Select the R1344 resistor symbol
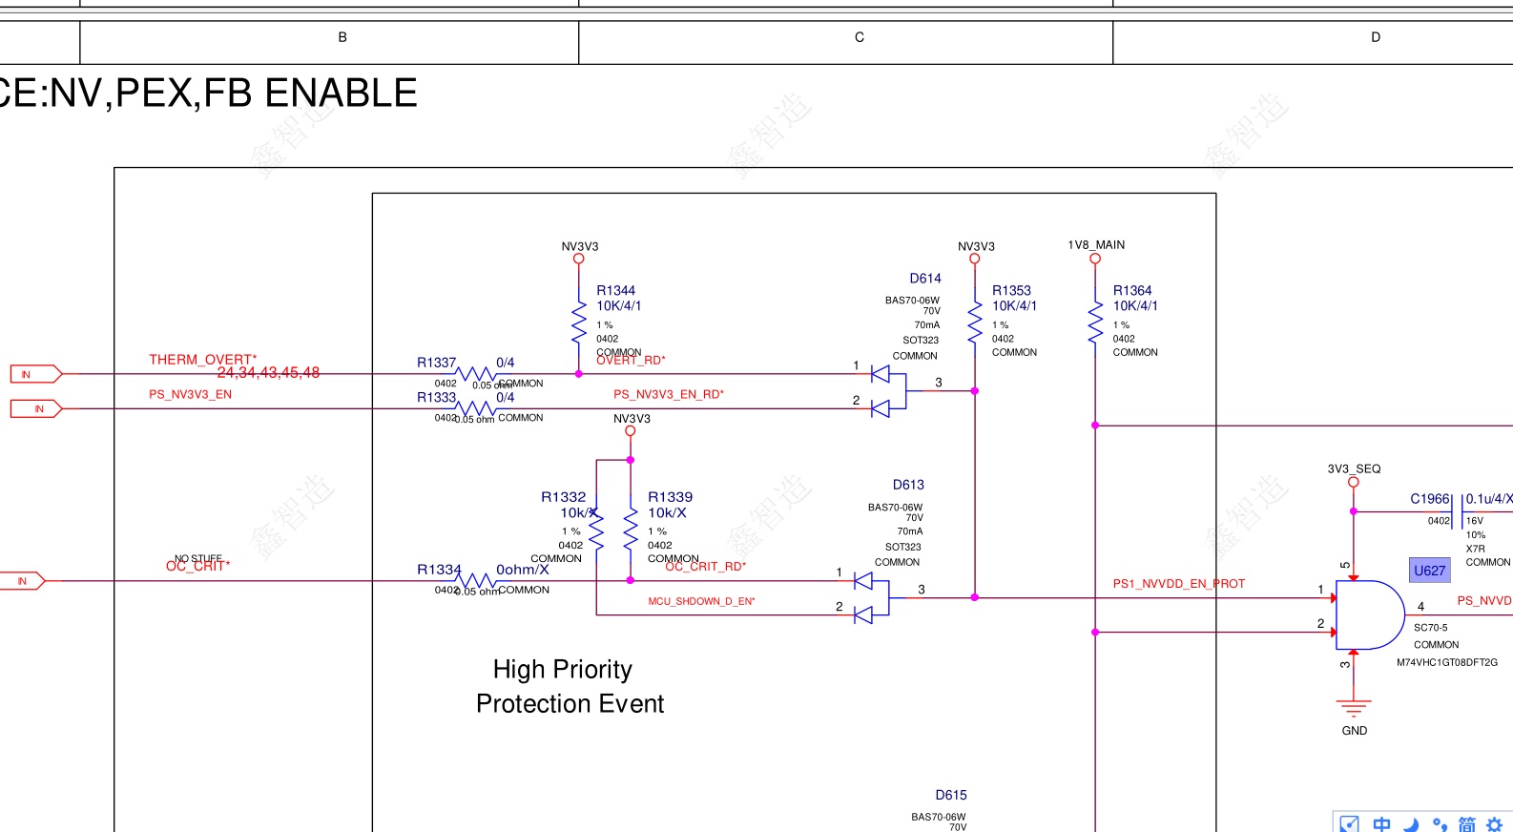 pos(578,322)
